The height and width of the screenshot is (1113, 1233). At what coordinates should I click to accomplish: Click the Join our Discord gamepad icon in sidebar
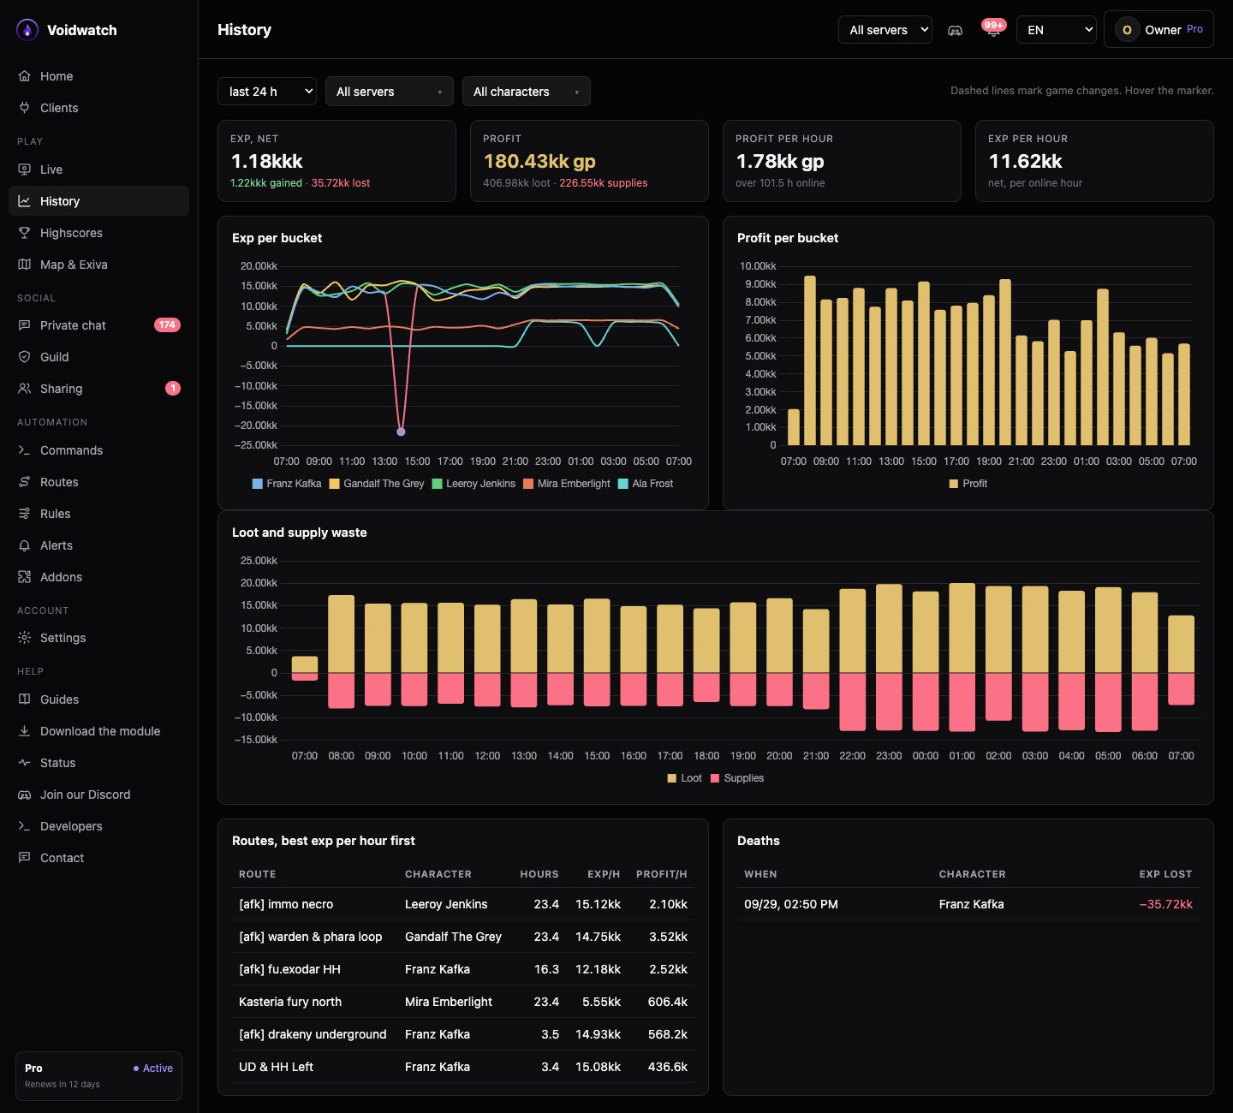pos(24,795)
